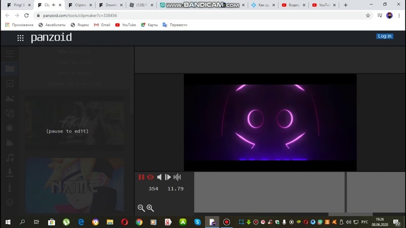Switch to the Видео YouTube tab
The height and width of the screenshot is (228, 406).
click(x=294, y=5)
